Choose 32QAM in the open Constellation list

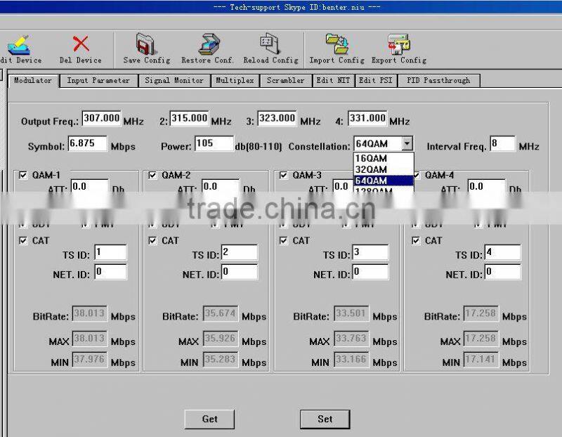[x=380, y=169]
